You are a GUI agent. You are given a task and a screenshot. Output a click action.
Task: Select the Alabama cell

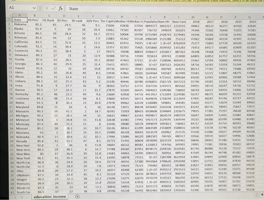pyautogui.click(x=20, y=24)
